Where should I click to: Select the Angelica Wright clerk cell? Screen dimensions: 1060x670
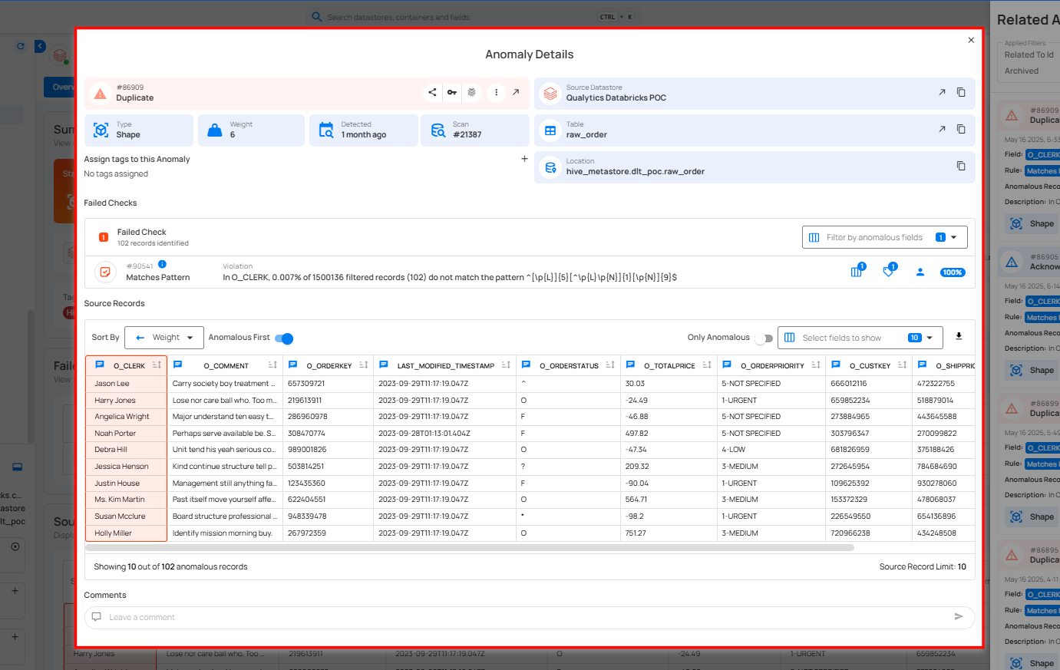[x=126, y=416]
